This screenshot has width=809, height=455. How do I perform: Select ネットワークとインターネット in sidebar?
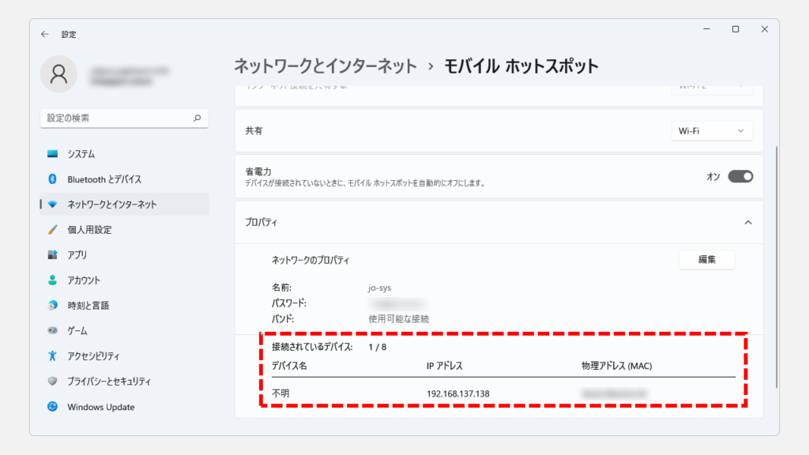(x=111, y=205)
